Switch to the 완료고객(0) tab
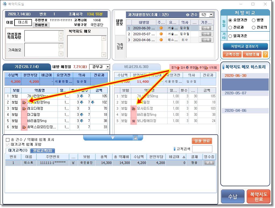The width and height of the screenshot is (275, 208). (x=43, y=150)
